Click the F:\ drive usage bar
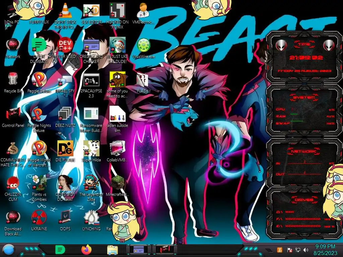 point(303,219)
